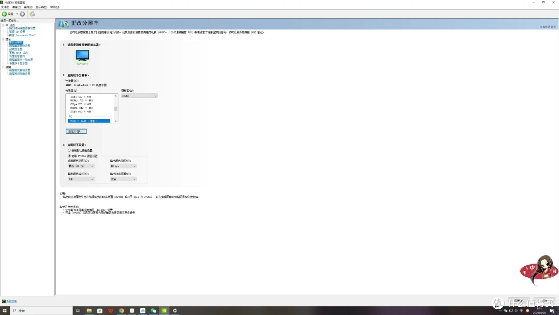Toggle the 中 input method indicator
Viewport: 559px width, 315px height.
(521, 310)
